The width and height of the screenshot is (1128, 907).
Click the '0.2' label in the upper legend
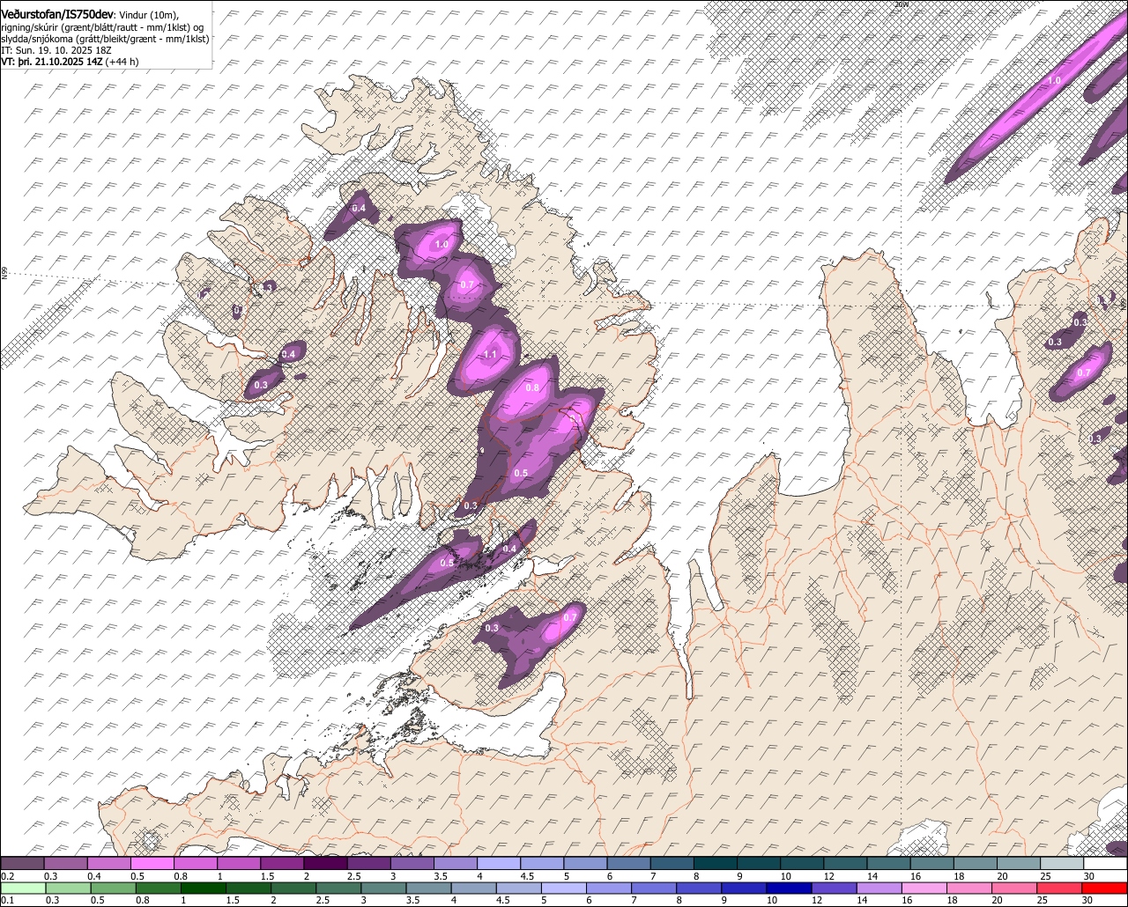(8, 876)
